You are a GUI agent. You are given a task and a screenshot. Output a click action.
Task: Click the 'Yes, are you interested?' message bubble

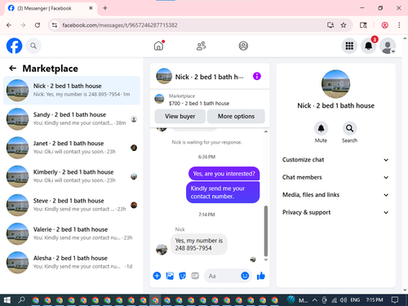coord(224,174)
